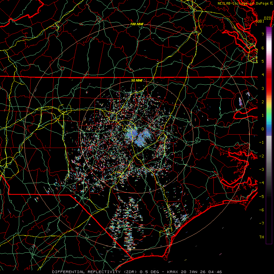Click the color scale at 3 dB red
The image size is (274, 274).
pyautogui.click(x=269, y=88)
